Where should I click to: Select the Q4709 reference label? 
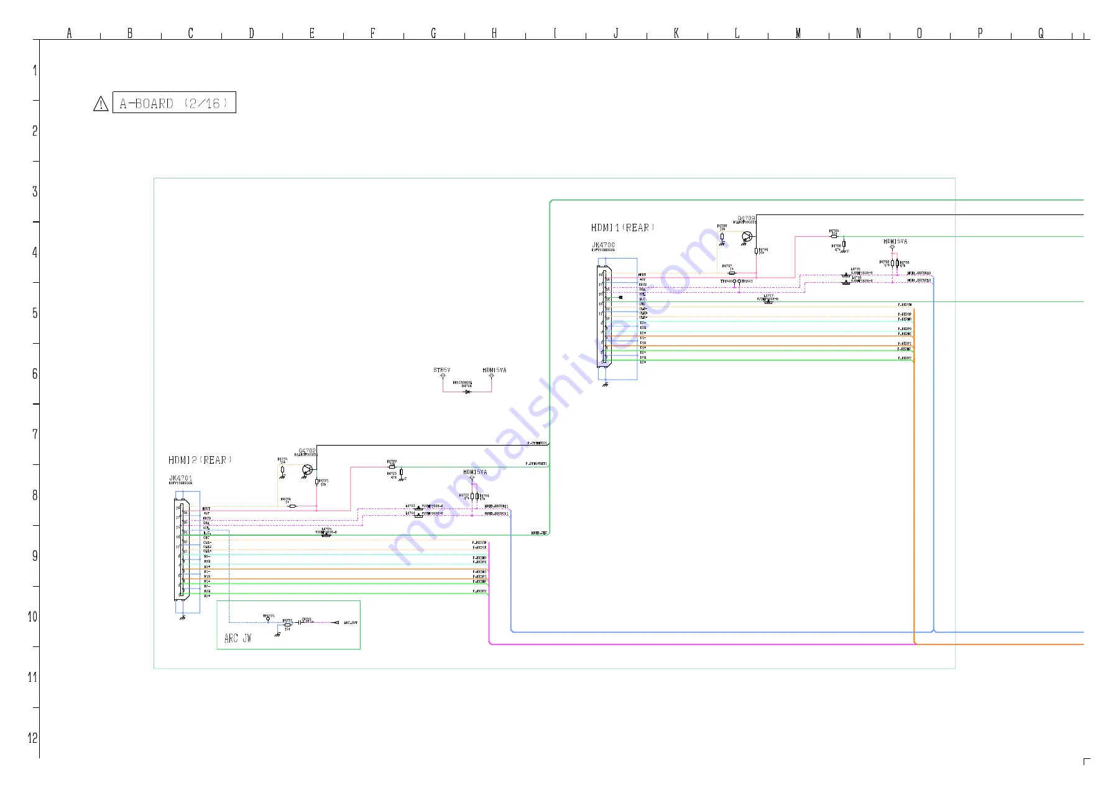747,218
